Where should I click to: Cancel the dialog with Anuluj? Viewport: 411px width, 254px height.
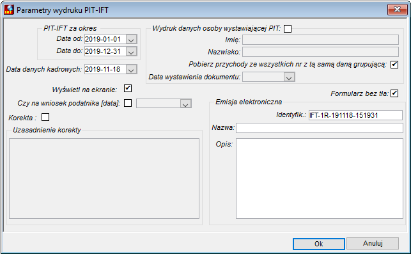(x=373, y=244)
